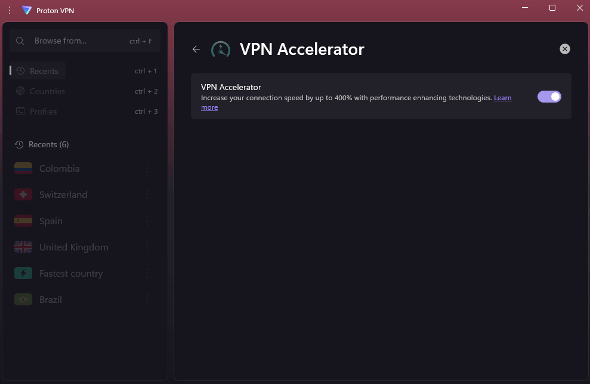590x384 pixels.
Task: Click the Fastest country lightning icon
Action: pyautogui.click(x=23, y=273)
